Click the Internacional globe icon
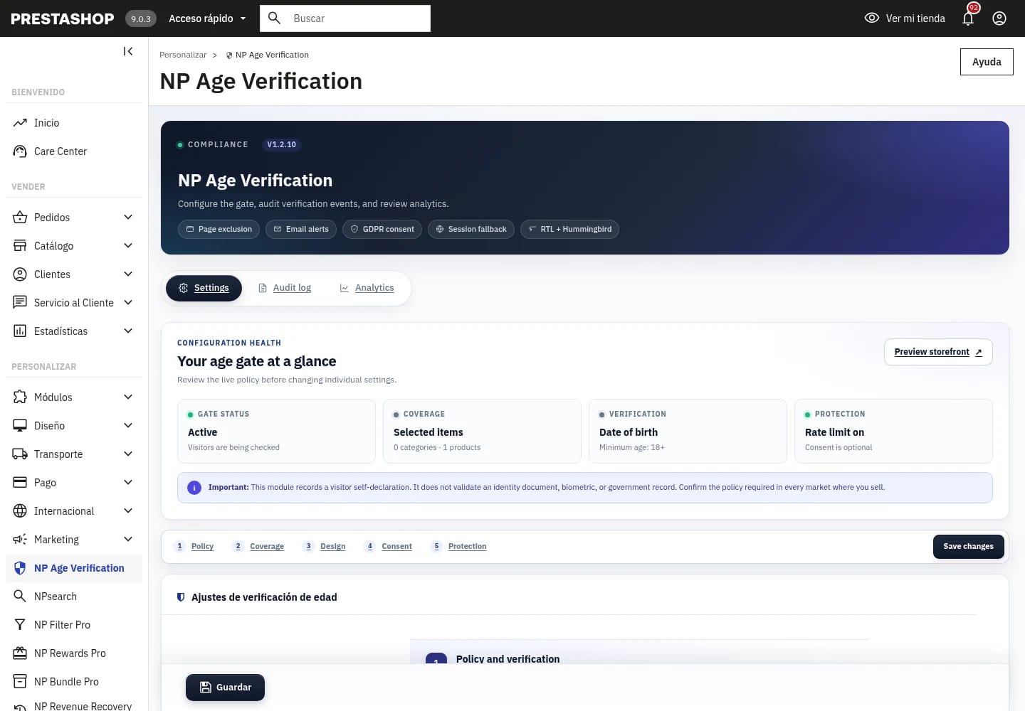The width and height of the screenshot is (1025, 711). (20, 511)
